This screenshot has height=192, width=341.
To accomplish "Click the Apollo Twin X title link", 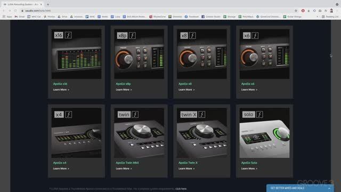I will (x=188, y=163).
